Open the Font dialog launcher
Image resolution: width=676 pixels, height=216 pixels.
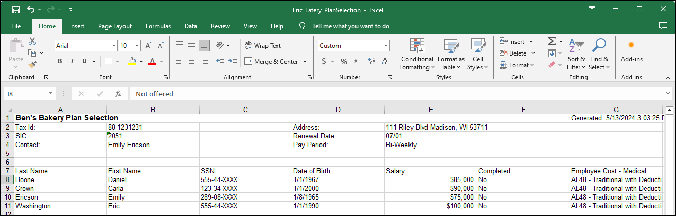click(166, 77)
